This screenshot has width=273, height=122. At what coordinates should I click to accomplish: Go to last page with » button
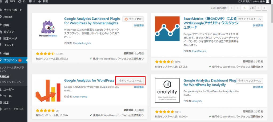[264, 8]
